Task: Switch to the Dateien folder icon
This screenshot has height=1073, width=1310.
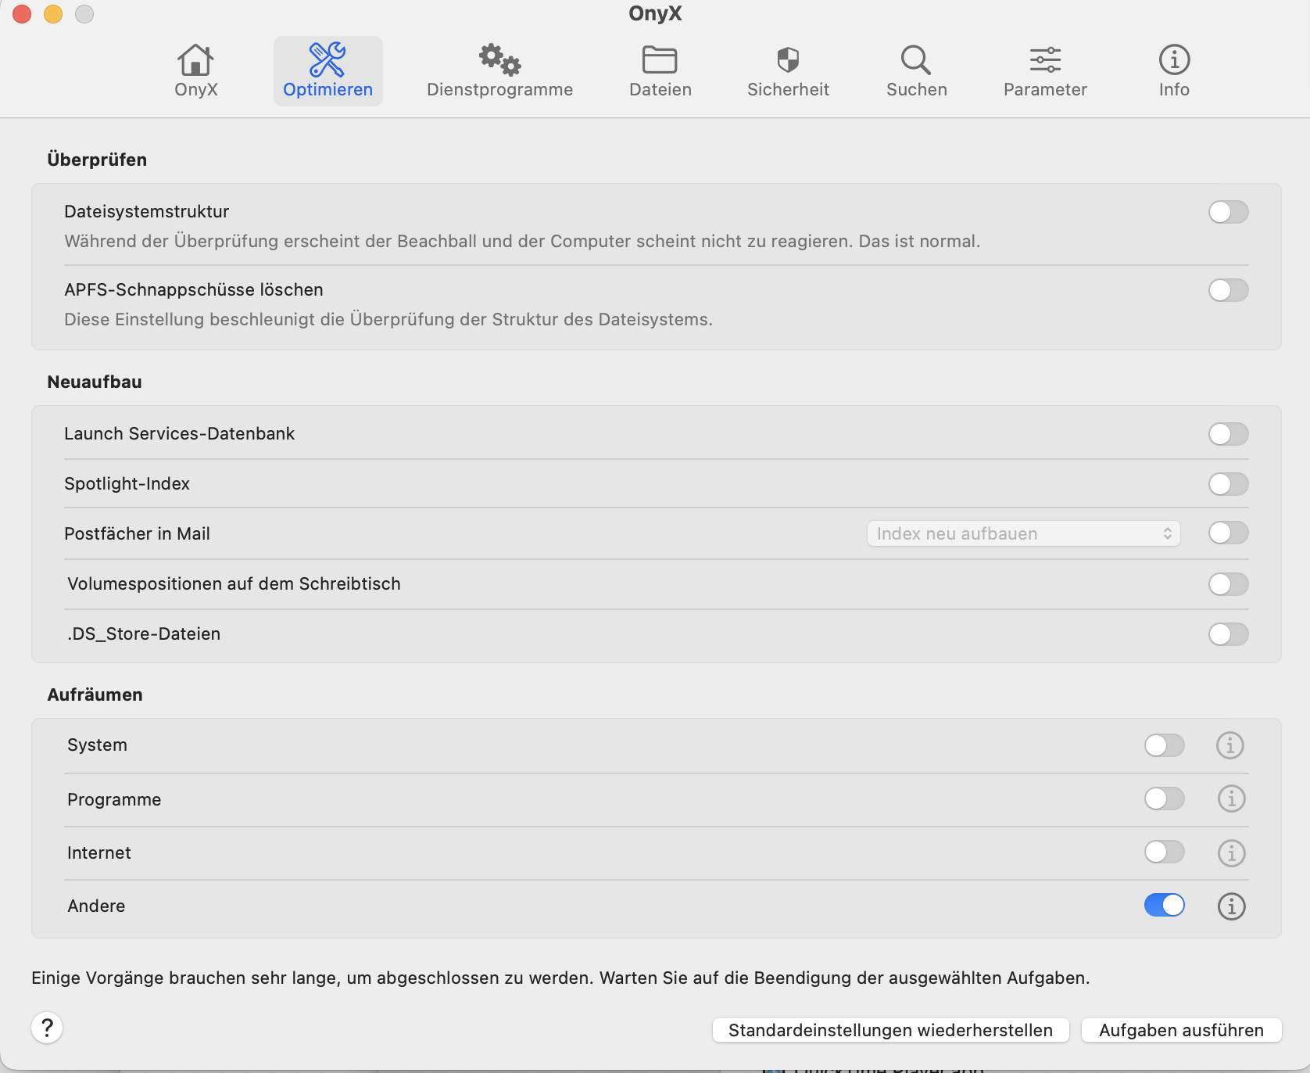Action: [660, 60]
